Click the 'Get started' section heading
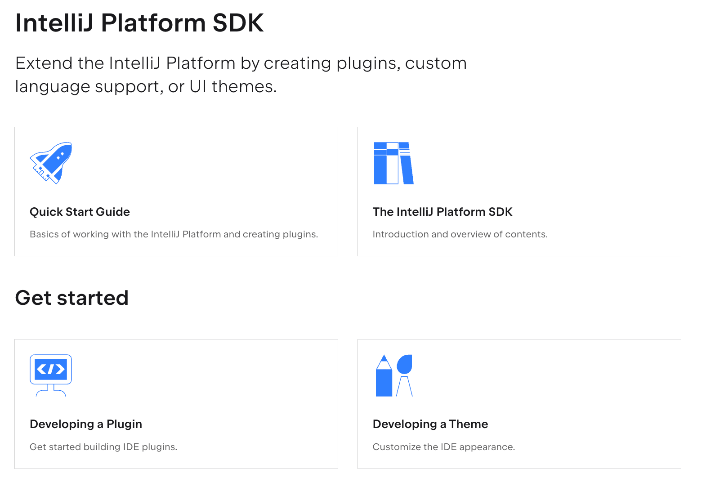This screenshot has height=482, width=706. 72,298
